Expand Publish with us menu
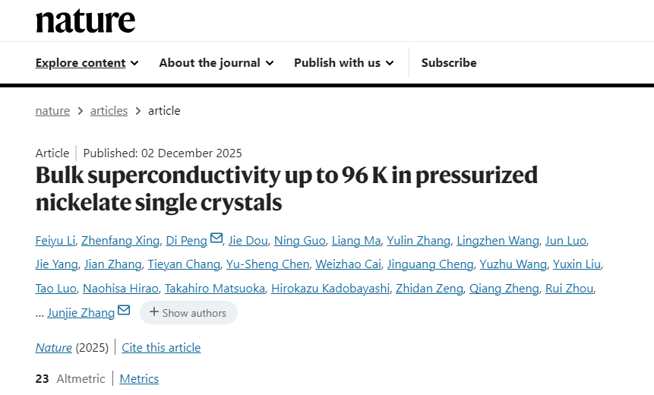The width and height of the screenshot is (654, 395). coord(343,63)
